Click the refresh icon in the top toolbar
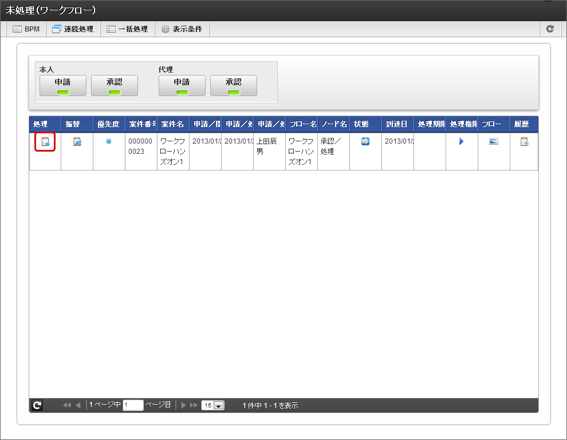567x440 pixels. (550, 29)
